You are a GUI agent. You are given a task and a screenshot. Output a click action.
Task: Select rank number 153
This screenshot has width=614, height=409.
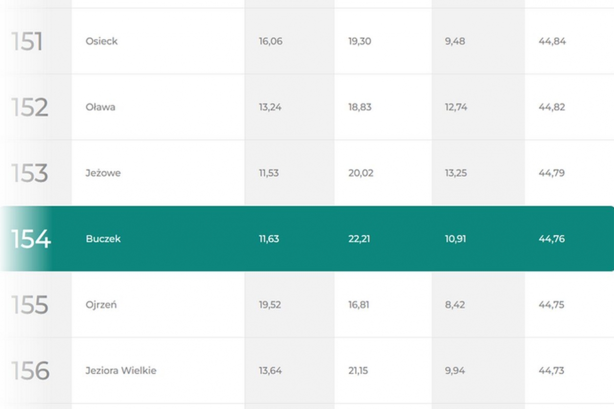(x=30, y=173)
